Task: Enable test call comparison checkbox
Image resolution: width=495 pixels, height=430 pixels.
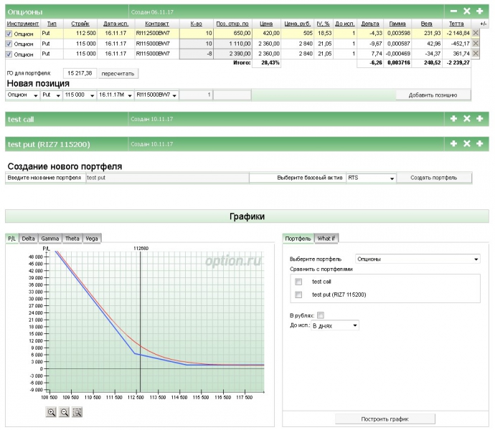Action: (x=298, y=282)
